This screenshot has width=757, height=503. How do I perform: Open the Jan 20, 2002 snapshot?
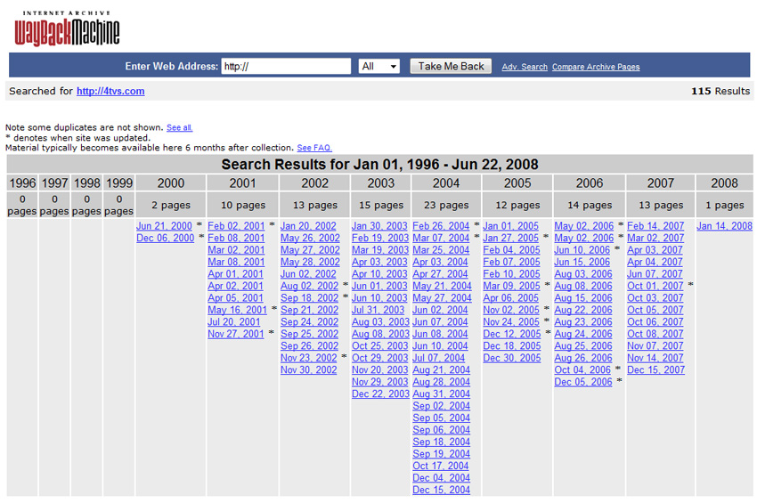click(308, 226)
